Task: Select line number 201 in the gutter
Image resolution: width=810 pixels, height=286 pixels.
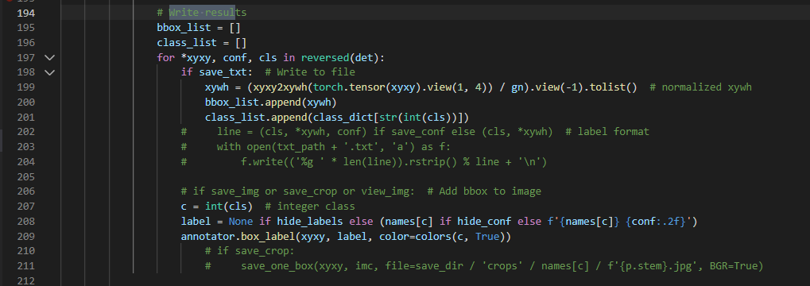Action: tap(25, 118)
